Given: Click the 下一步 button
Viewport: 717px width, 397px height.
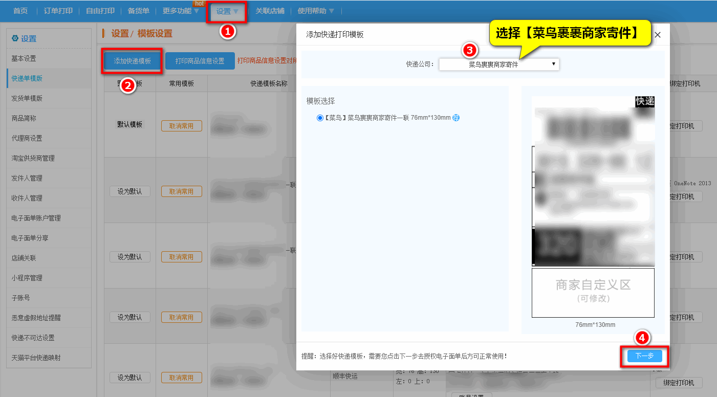Looking at the screenshot, I should [645, 356].
